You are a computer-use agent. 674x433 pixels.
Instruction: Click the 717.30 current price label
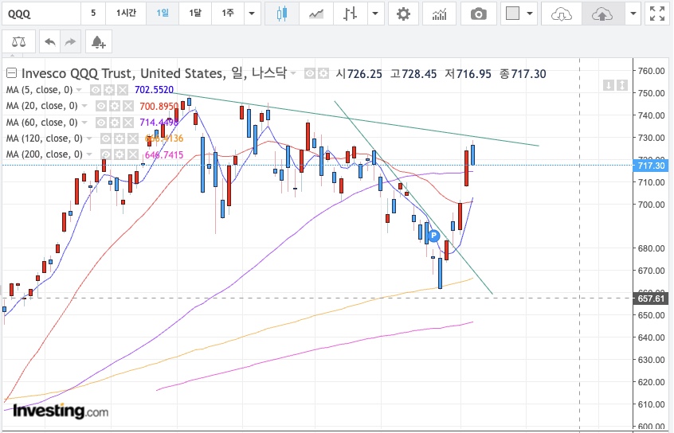[651, 166]
